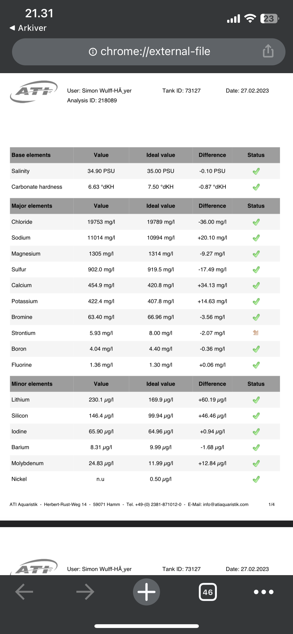The height and width of the screenshot is (634, 293).
Task: Tap the Analysis ID 218089 text
Action: click(92, 100)
